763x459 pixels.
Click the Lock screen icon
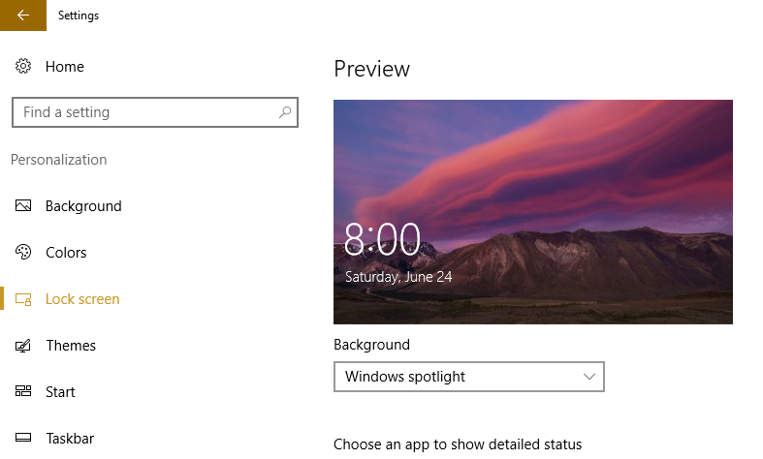(x=23, y=299)
